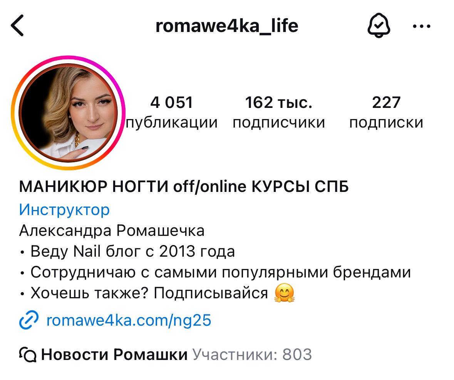Click the chain link icon

point(28,320)
